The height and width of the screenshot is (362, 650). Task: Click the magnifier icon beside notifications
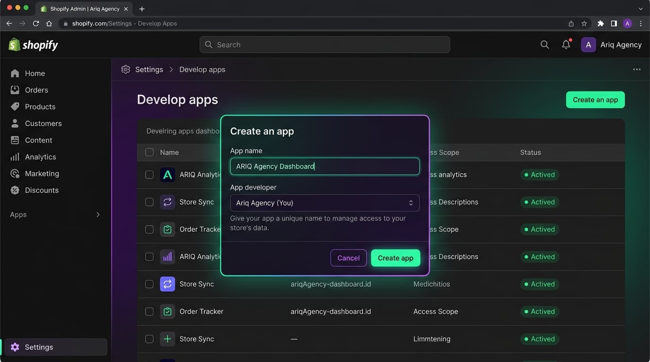[x=545, y=45]
